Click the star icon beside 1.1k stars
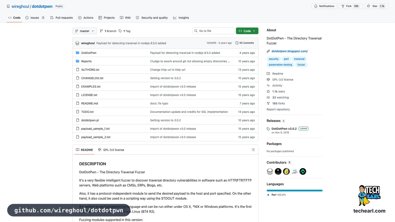 [x=268, y=92]
